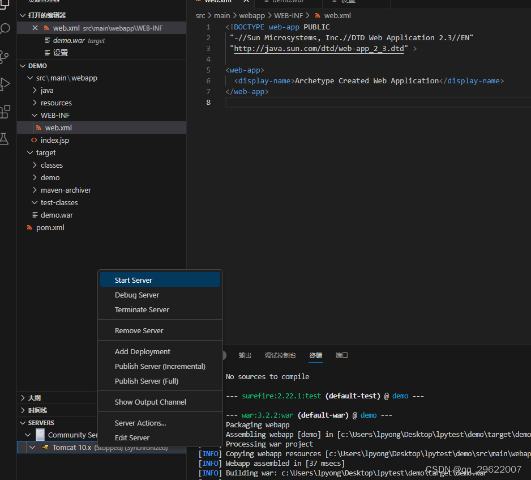
Task: Select Publish Server (Incremental)
Action: pos(160,367)
